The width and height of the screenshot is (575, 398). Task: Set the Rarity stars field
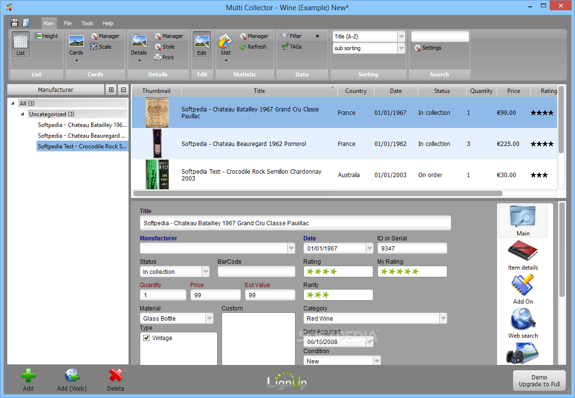pyautogui.click(x=338, y=295)
